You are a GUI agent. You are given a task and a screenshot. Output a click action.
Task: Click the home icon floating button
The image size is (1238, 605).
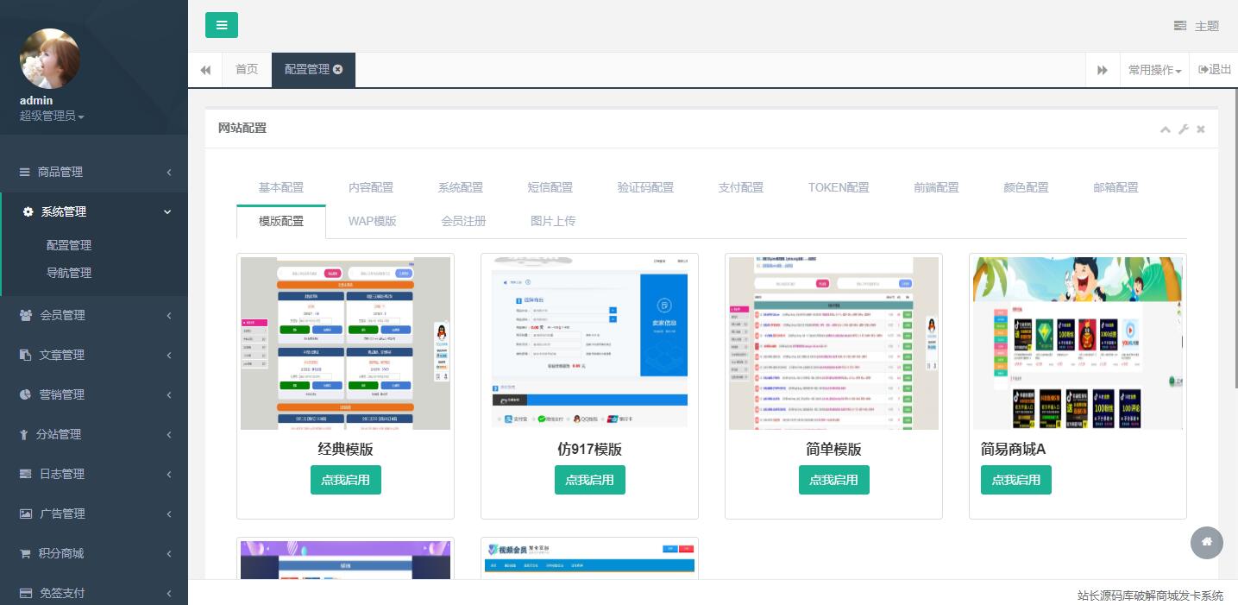1206,542
